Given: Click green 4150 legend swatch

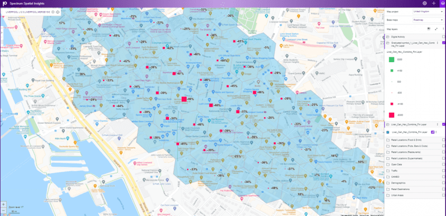Looking at the screenshot, I should tap(391, 71).
